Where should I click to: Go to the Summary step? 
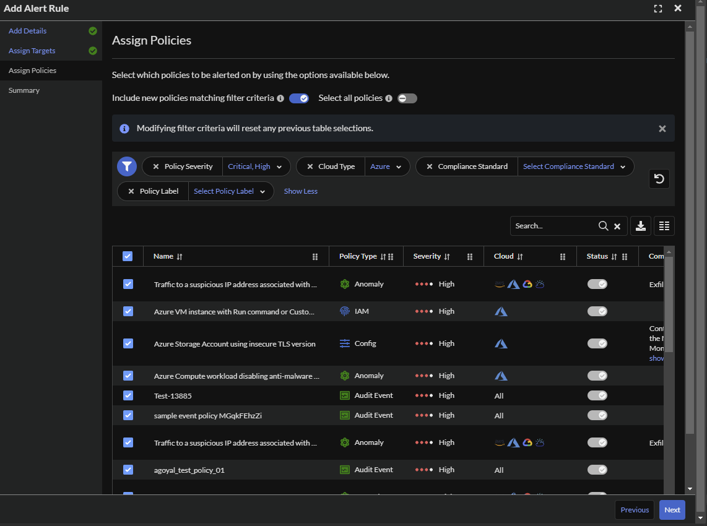pos(24,90)
